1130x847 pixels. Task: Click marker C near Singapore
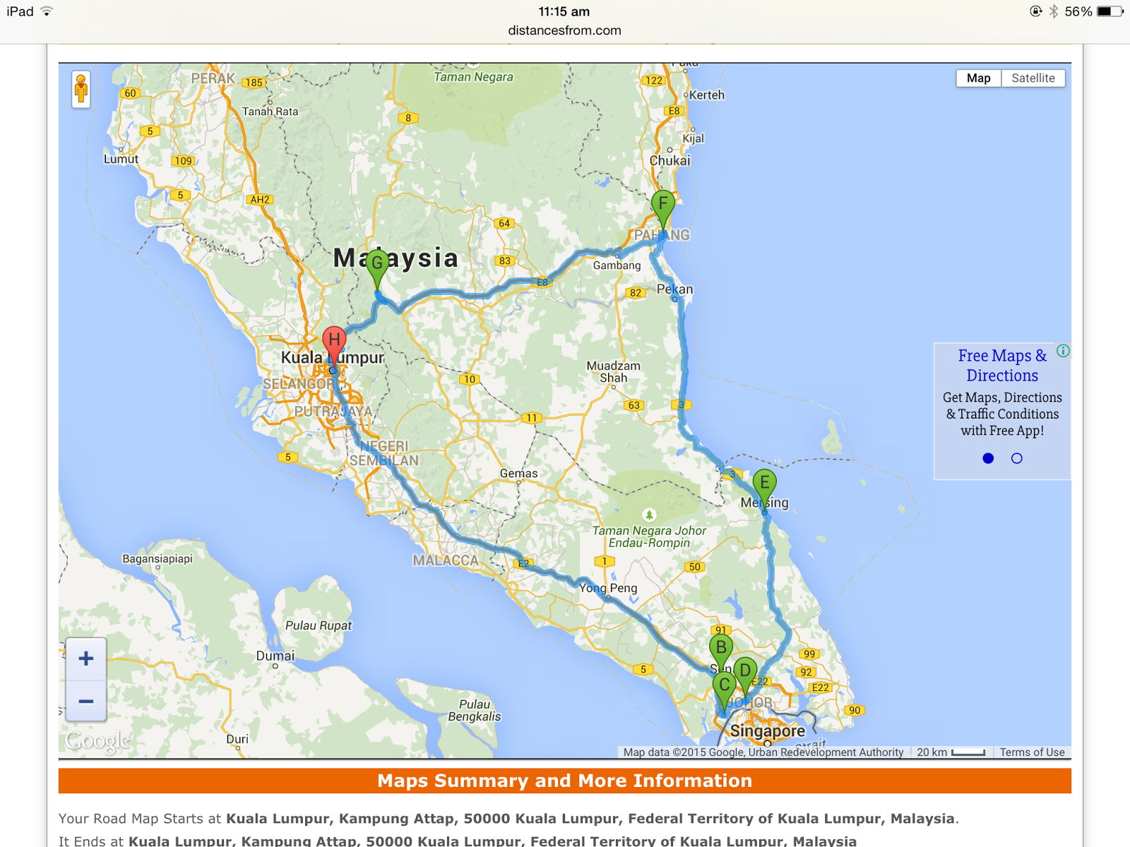pyautogui.click(x=725, y=684)
